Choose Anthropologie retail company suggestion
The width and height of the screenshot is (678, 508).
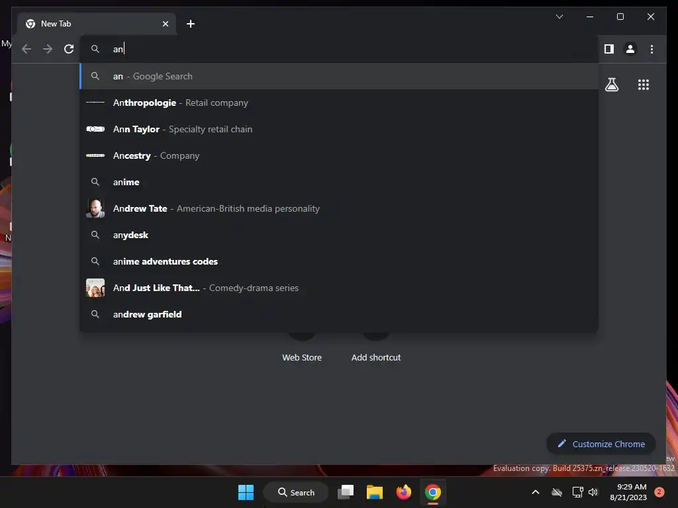[x=340, y=103]
